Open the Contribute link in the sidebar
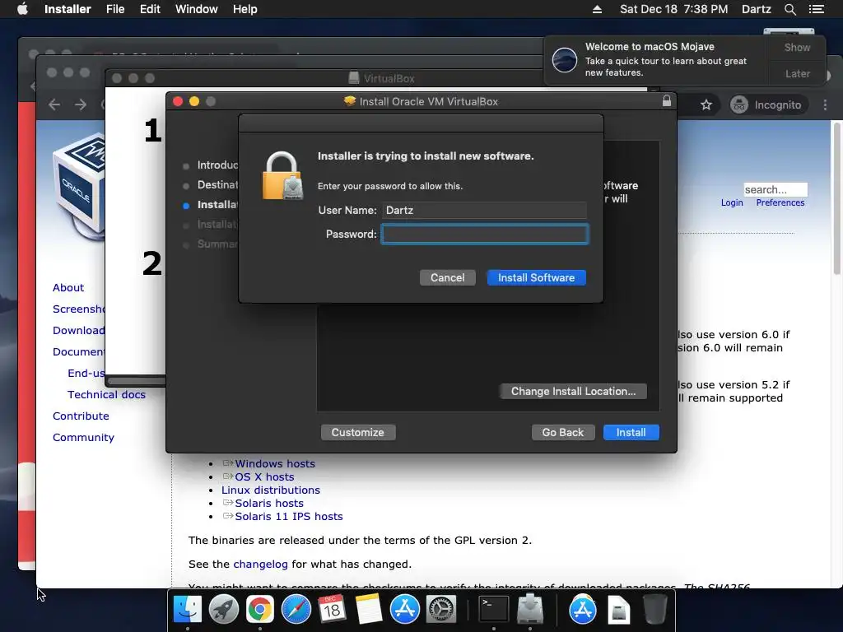This screenshot has height=632, width=843. (x=81, y=416)
